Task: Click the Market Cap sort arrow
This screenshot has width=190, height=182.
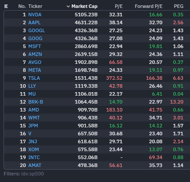Action: click(68, 7)
